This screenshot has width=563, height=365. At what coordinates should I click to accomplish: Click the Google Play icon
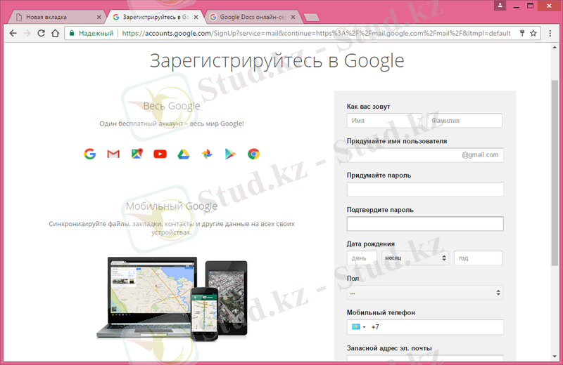[230, 154]
